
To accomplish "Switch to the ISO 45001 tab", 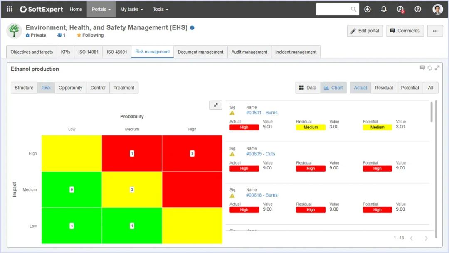I will pyautogui.click(x=117, y=52).
